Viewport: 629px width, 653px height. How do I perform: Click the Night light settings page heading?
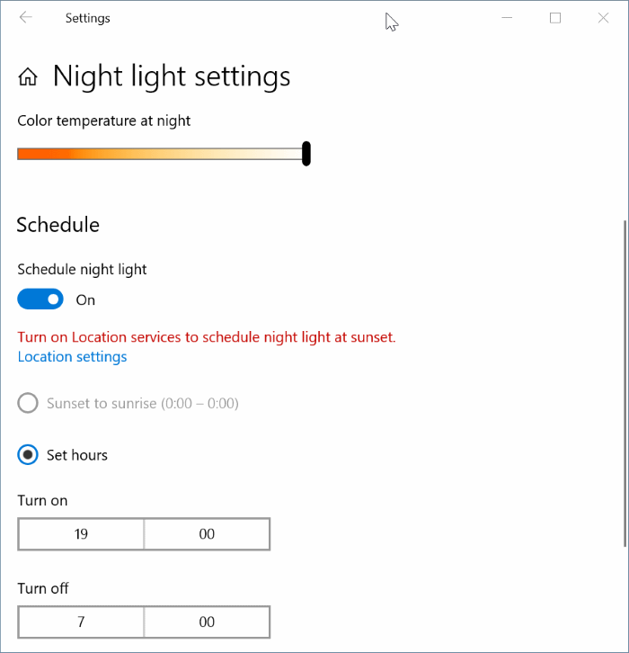[x=172, y=76]
